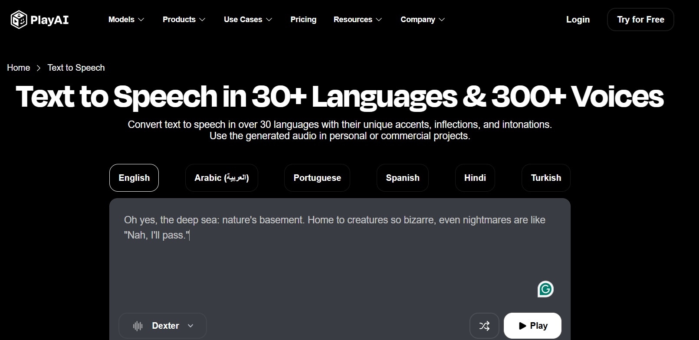Click the 'Convert text to speech' description line

(x=340, y=124)
